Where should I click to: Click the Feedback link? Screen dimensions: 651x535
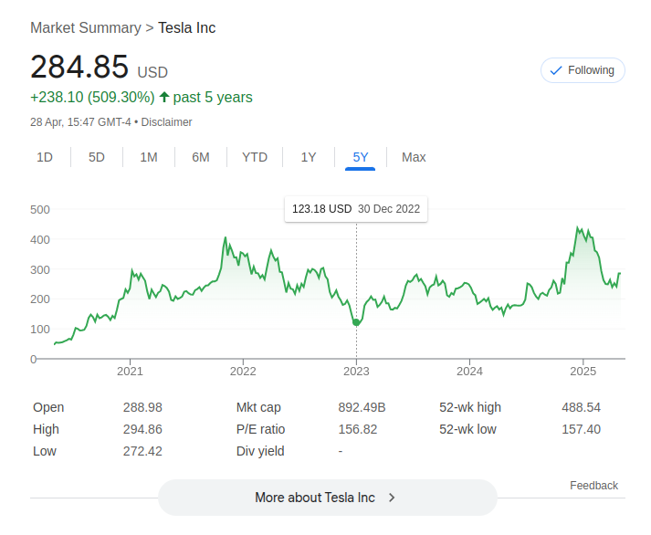(593, 485)
